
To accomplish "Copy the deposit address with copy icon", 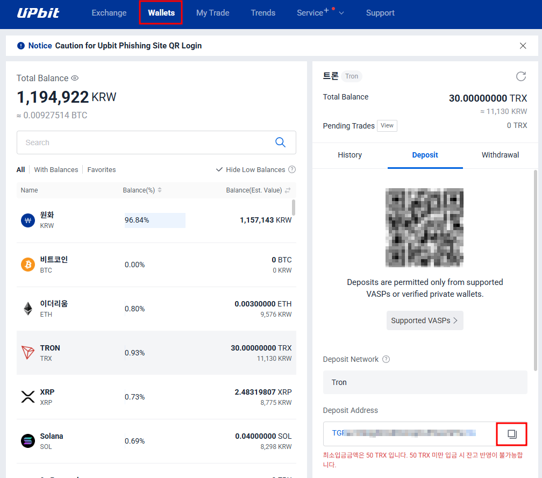I will [512, 434].
